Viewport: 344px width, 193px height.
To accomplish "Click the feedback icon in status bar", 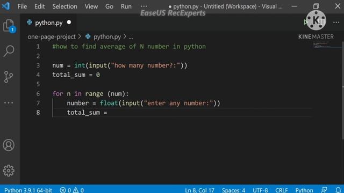I will point(324,190).
